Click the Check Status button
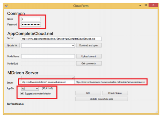Image resolution: width=162 pixels, height=118 pixels. click(115, 93)
